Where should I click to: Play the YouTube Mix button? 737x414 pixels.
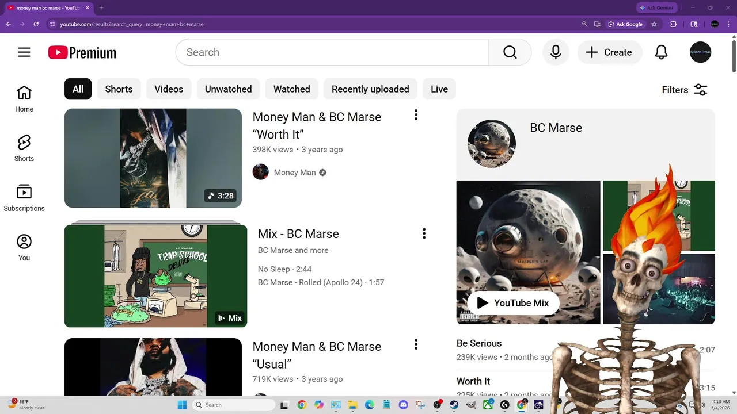(x=513, y=303)
